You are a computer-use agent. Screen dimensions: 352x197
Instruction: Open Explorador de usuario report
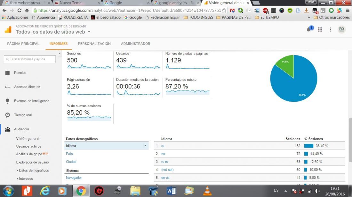(32, 162)
